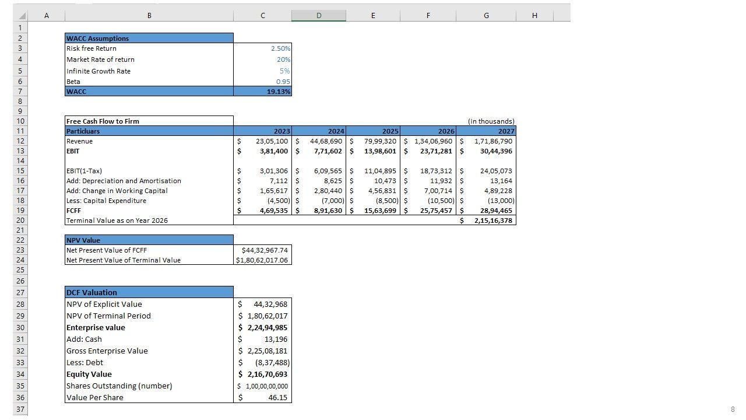
Task: Select the 2023 FCFF cell 4,69,535
Action: 263,211
